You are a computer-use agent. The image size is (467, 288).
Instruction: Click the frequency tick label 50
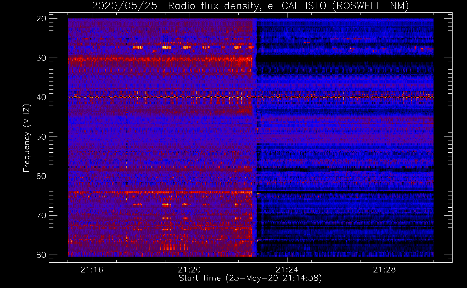[x=41, y=137]
